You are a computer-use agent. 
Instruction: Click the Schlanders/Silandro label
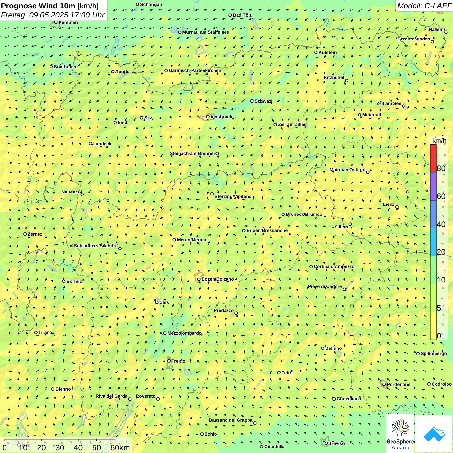96,246
